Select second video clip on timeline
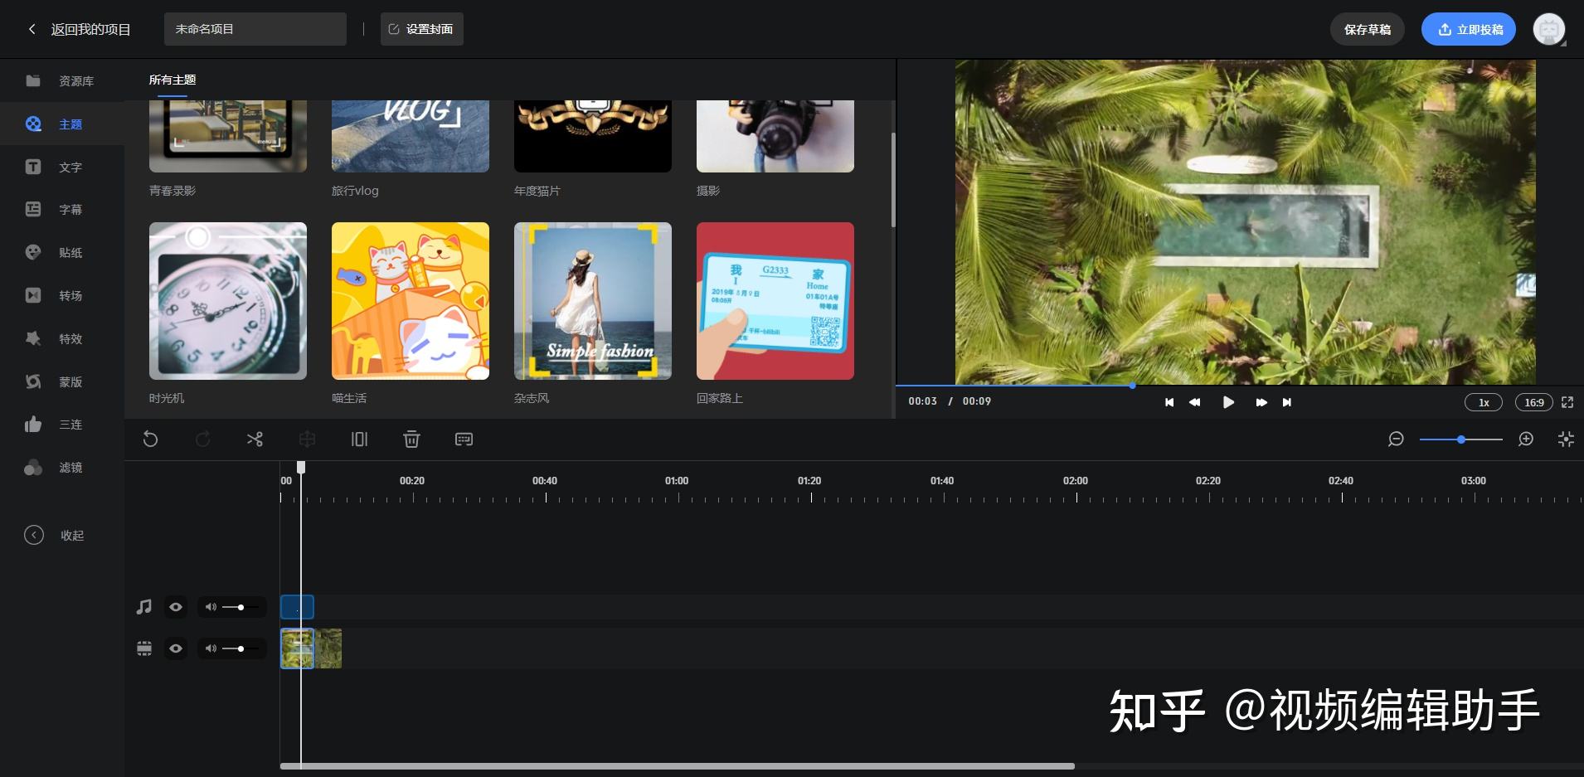The width and height of the screenshot is (1584, 777). 328,648
